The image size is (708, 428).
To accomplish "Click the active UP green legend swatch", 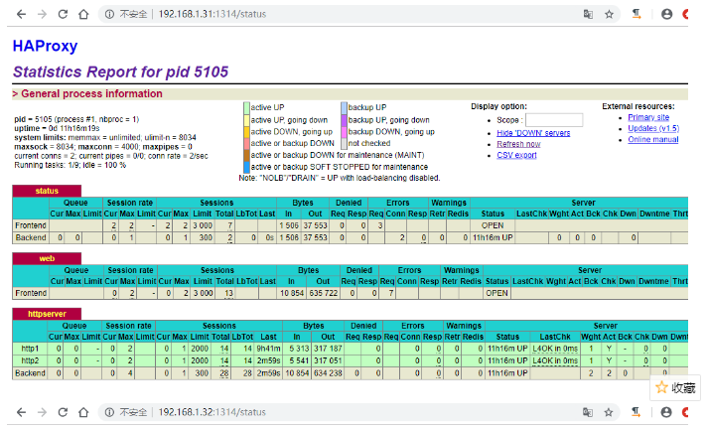I will pyautogui.click(x=246, y=108).
